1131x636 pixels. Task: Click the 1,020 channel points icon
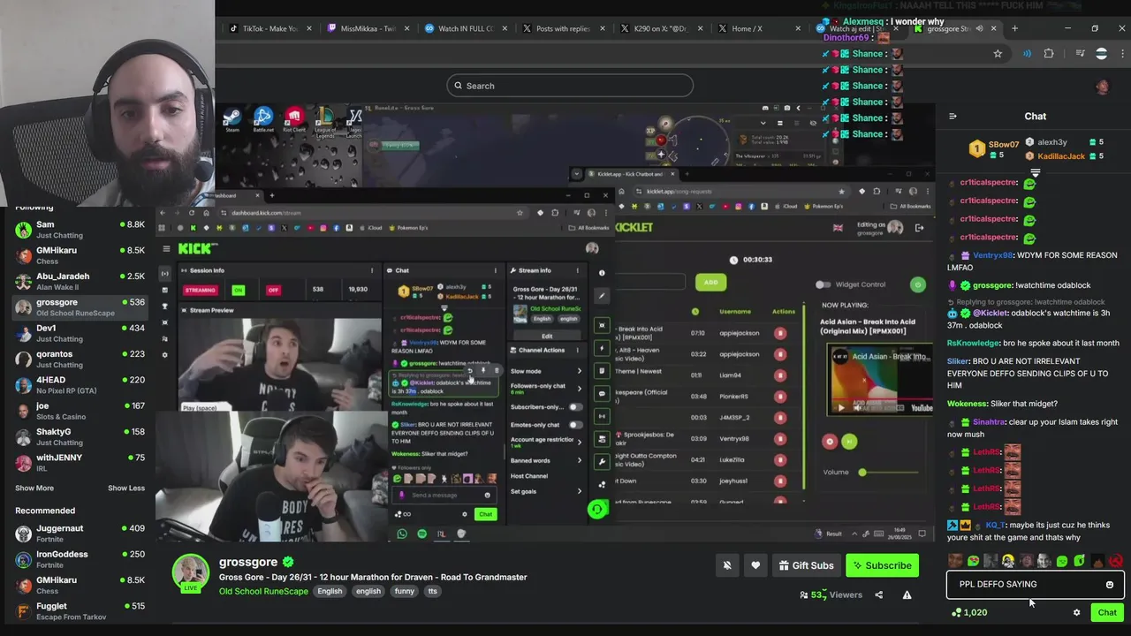(956, 612)
